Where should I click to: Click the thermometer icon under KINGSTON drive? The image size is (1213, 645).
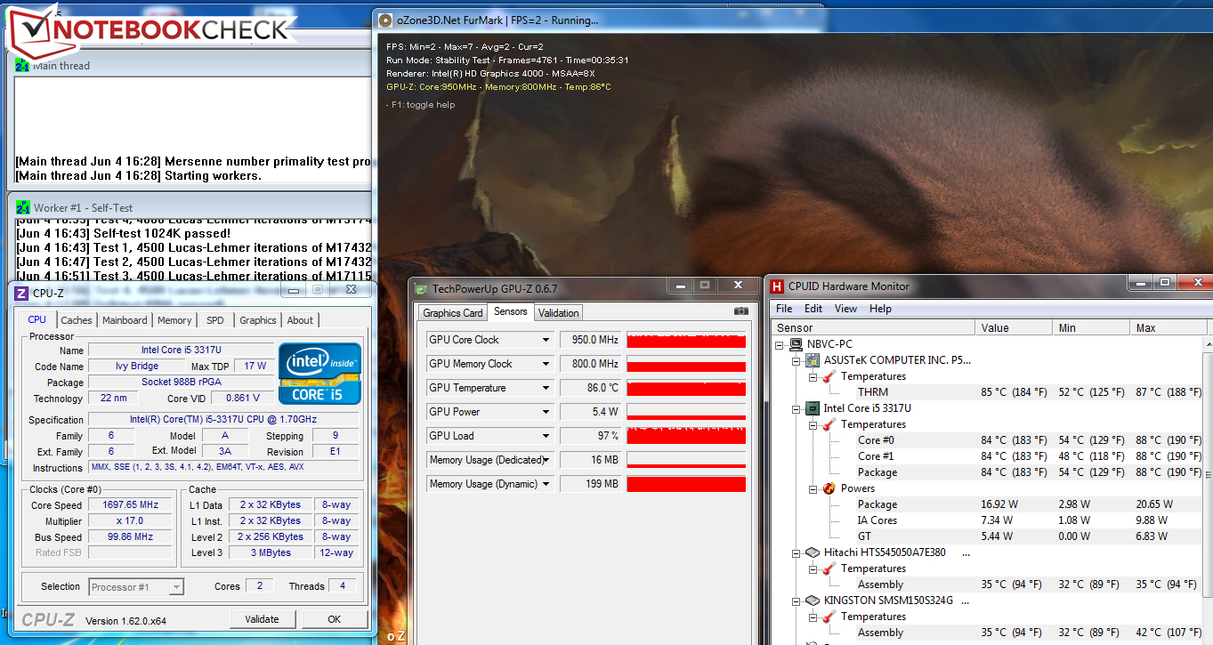click(829, 617)
